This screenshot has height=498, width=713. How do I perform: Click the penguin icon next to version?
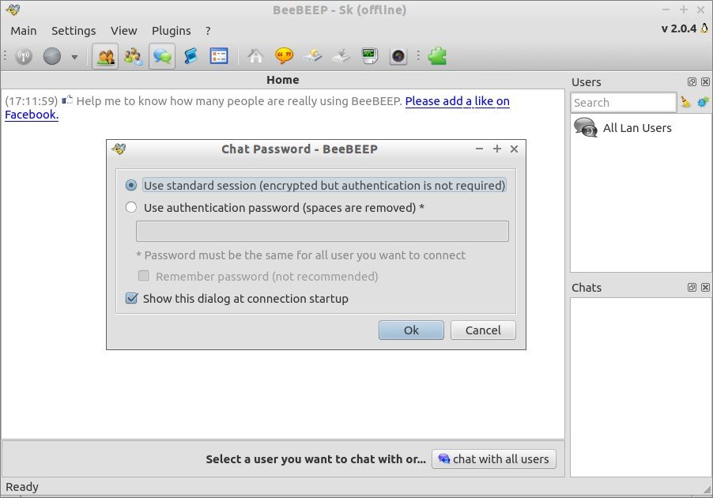pos(704,28)
